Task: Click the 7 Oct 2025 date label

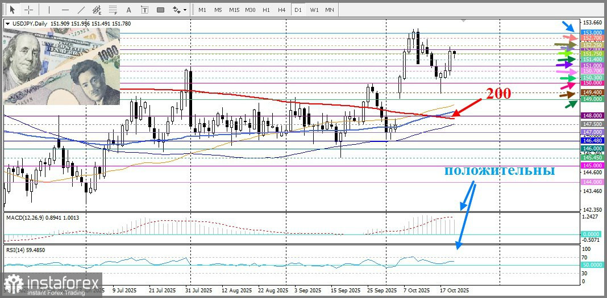Action: (x=417, y=290)
